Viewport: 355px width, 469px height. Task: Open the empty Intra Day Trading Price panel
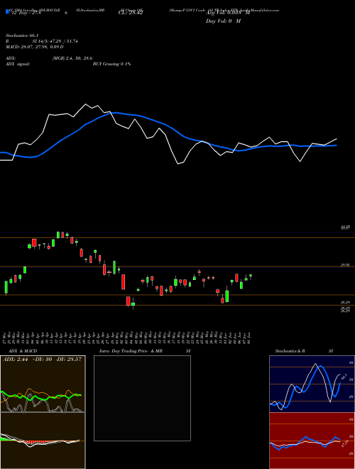142,398
